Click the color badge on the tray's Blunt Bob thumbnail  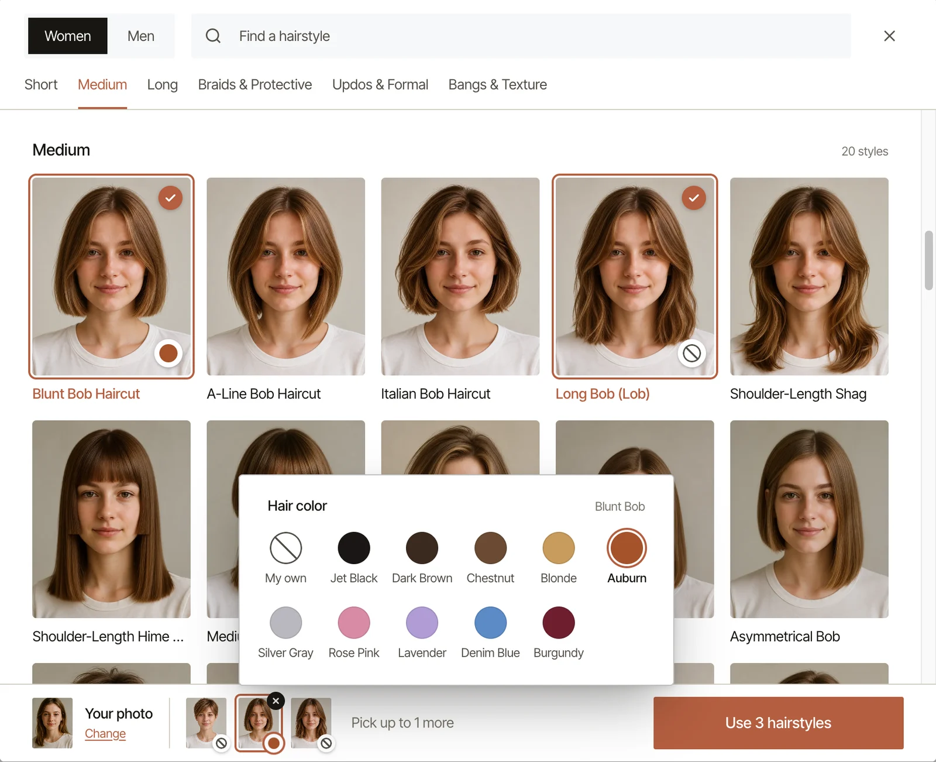click(273, 743)
